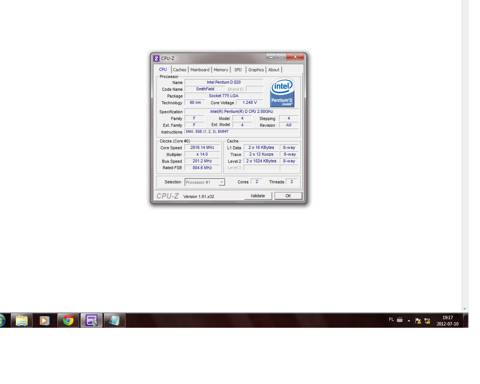This screenshot has height=384, width=480.
Task: Show hidden system tray icons
Action: (x=409, y=321)
